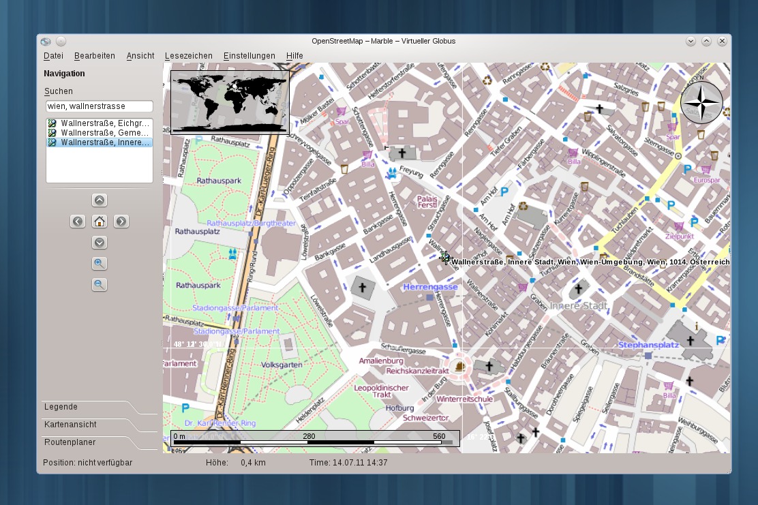Click the Zielpunkt shopping cart icon
Screen dimensions: 758x505
coord(679,226)
